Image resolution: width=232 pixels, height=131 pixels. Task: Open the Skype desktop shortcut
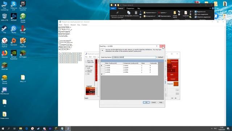14,6
